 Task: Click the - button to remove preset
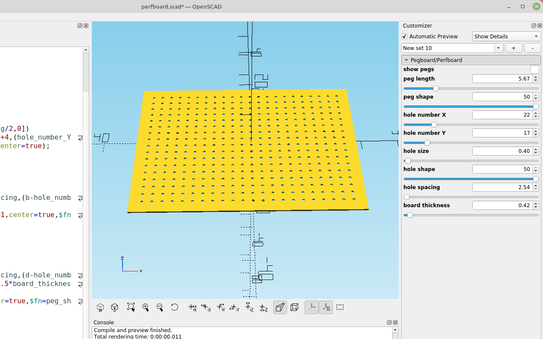[533, 48]
